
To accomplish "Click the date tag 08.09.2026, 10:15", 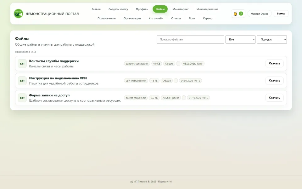I will pos(193,64).
